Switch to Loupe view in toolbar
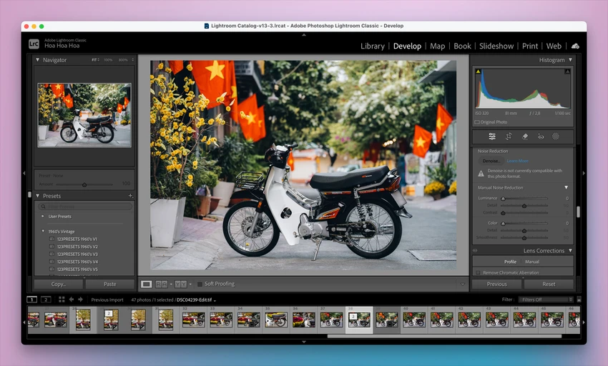 [146, 285]
